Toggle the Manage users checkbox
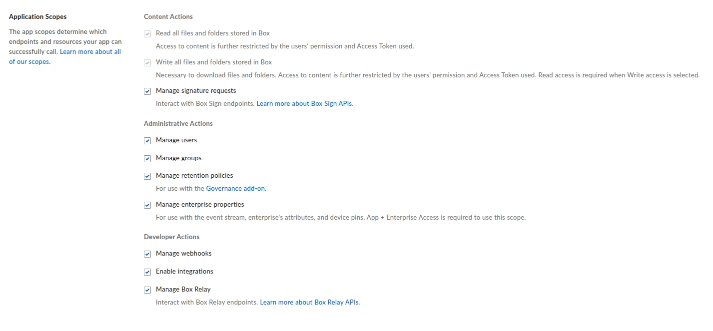713x331 pixels. (147, 141)
